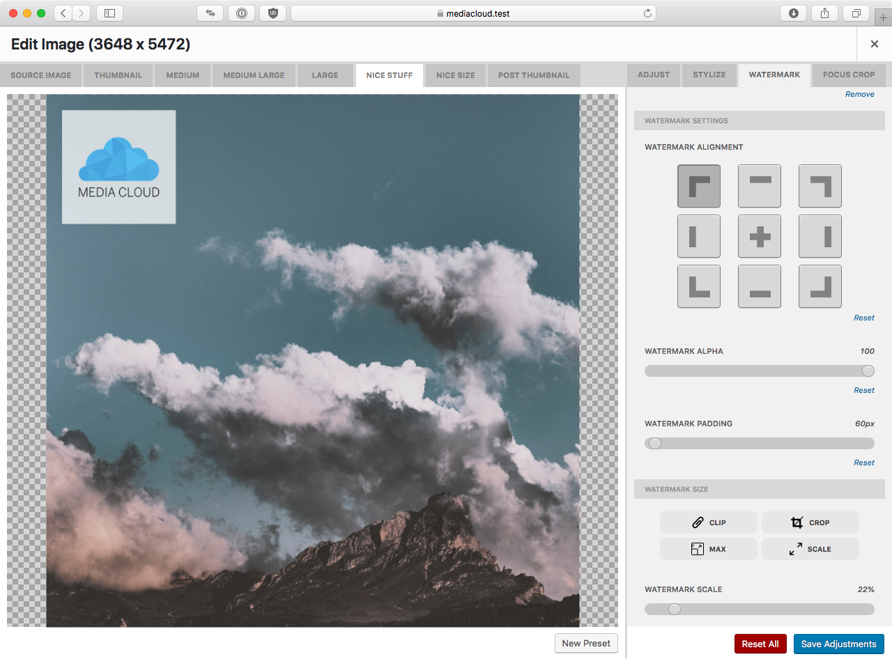Enable Crop watermark size mode
This screenshot has height=659, width=892.
point(810,522)
